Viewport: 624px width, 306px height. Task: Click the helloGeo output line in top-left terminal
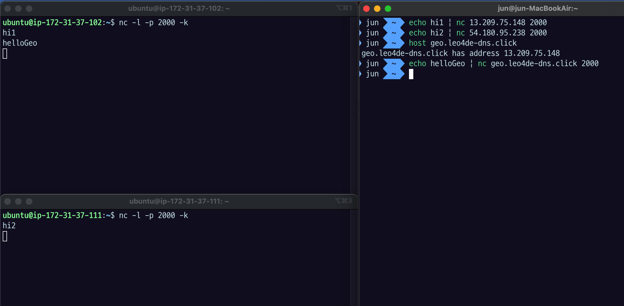20,43
